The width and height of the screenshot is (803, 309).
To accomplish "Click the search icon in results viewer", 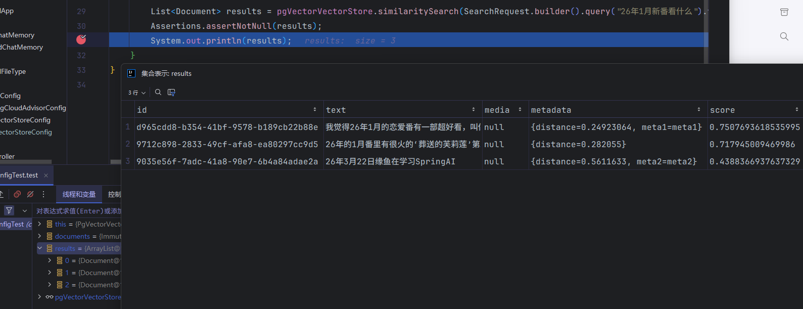I will pos(158,92).
